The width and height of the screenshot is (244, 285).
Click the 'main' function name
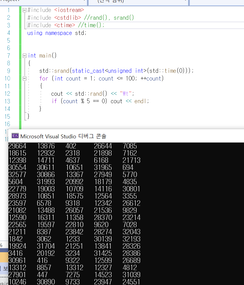tap(45, 55)
